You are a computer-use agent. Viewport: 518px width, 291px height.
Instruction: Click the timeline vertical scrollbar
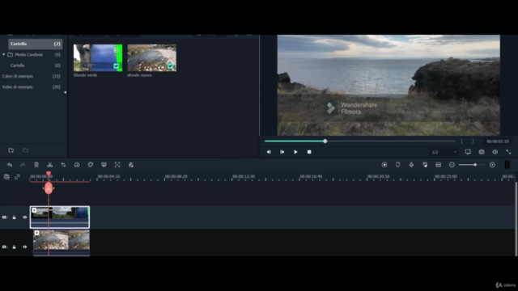(516, 219)
